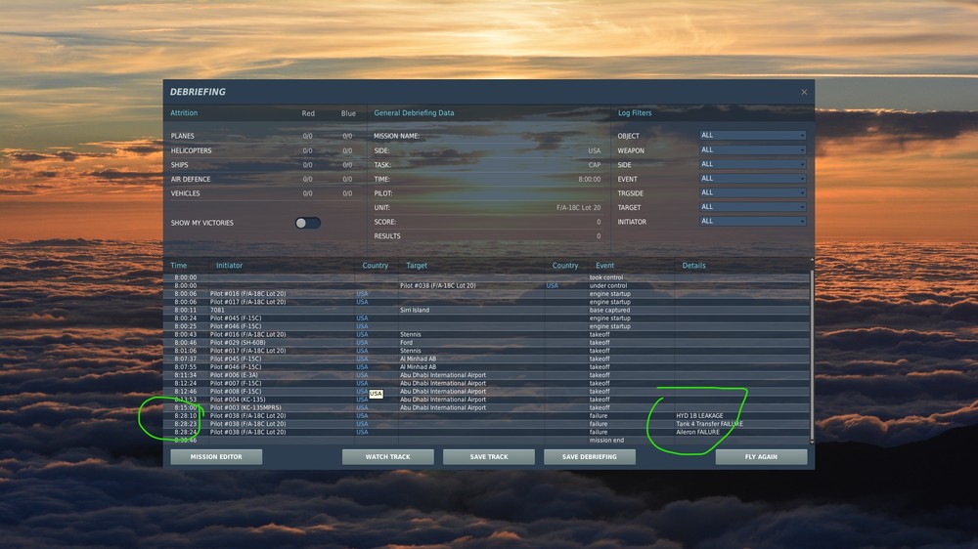Viewport: 978px width, 549px height.
Task: Sort log by Event column header
Action: point(604,266)
